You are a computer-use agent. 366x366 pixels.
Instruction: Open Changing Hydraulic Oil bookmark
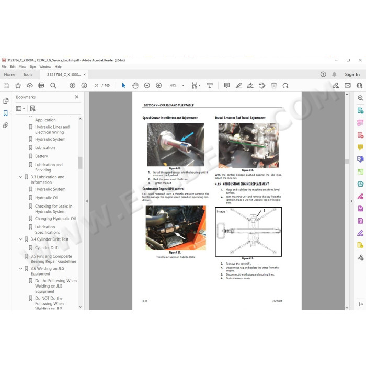[55, 219]
